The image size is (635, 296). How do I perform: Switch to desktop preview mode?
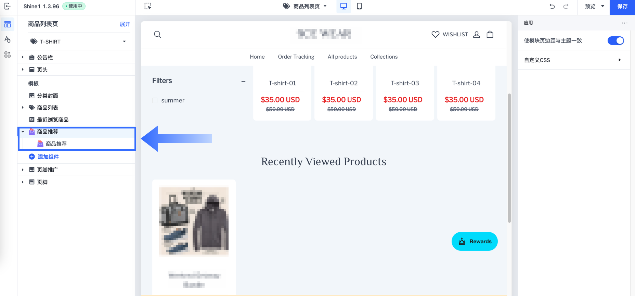[344, 6]
